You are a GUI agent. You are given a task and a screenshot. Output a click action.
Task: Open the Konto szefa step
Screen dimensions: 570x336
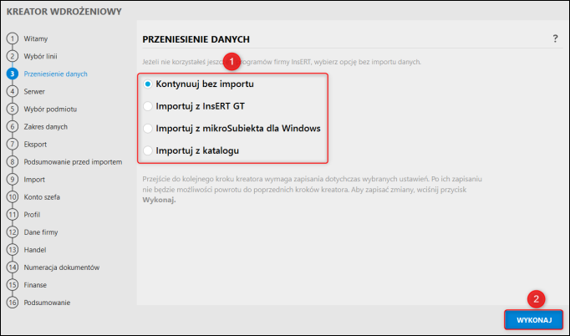point(43,196)
